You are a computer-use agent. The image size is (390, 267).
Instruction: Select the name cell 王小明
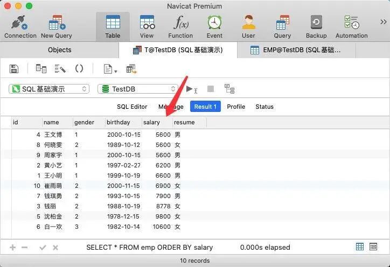point(53,175)
